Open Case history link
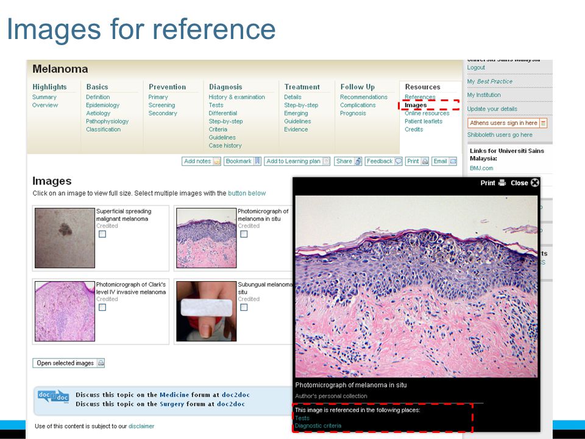Screen dimensions: 585x439 225,146
